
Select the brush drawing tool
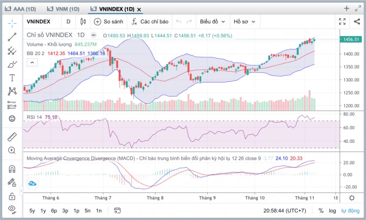12,64
